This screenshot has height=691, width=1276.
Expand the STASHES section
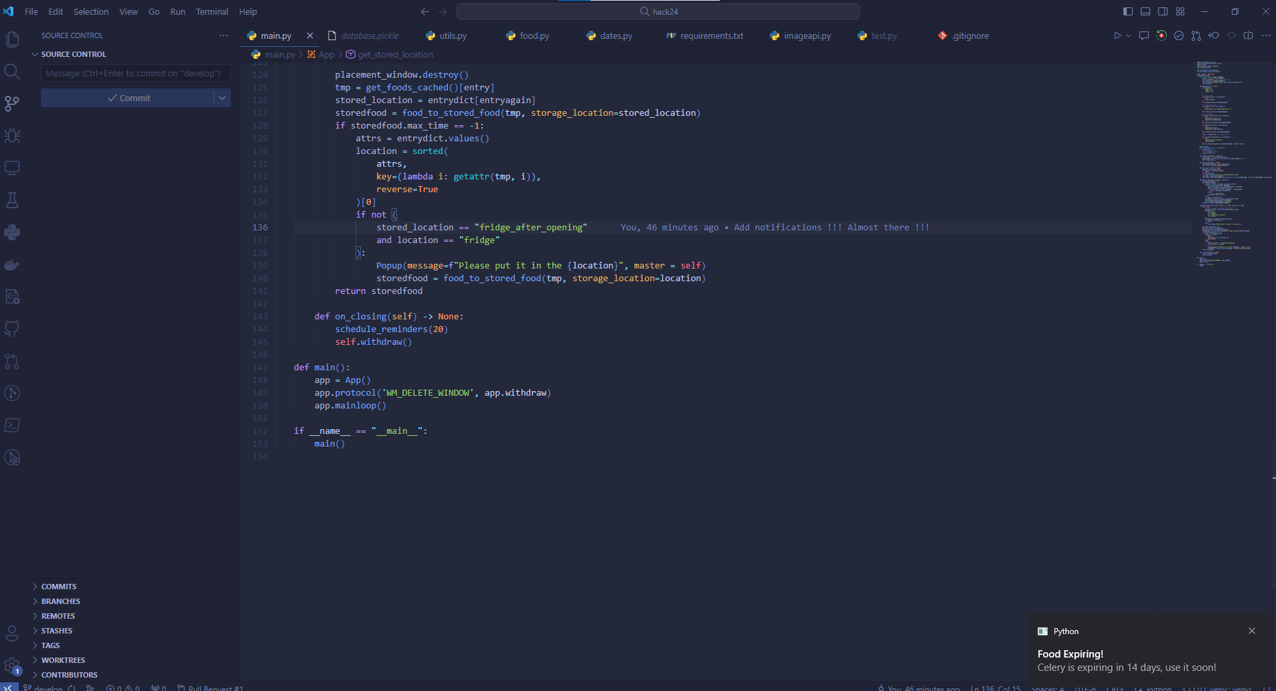click(56, 631)
